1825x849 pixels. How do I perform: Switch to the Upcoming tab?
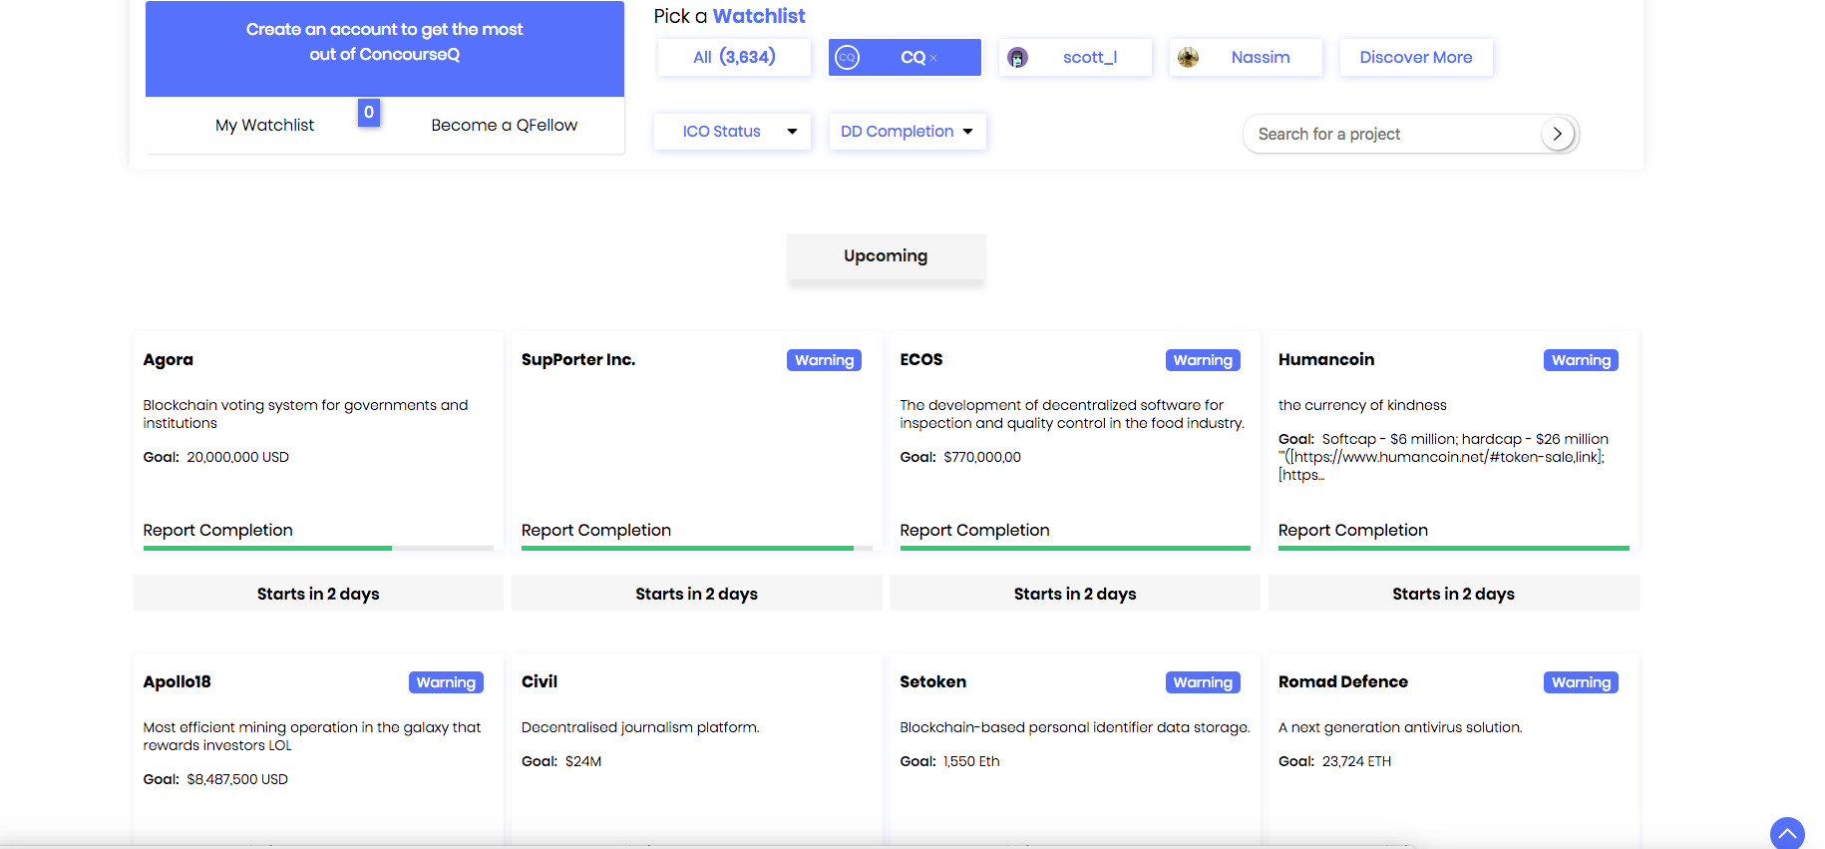(x=886, y=256)
